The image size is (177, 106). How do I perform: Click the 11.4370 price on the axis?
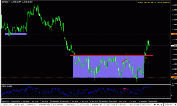pos(174,40)
